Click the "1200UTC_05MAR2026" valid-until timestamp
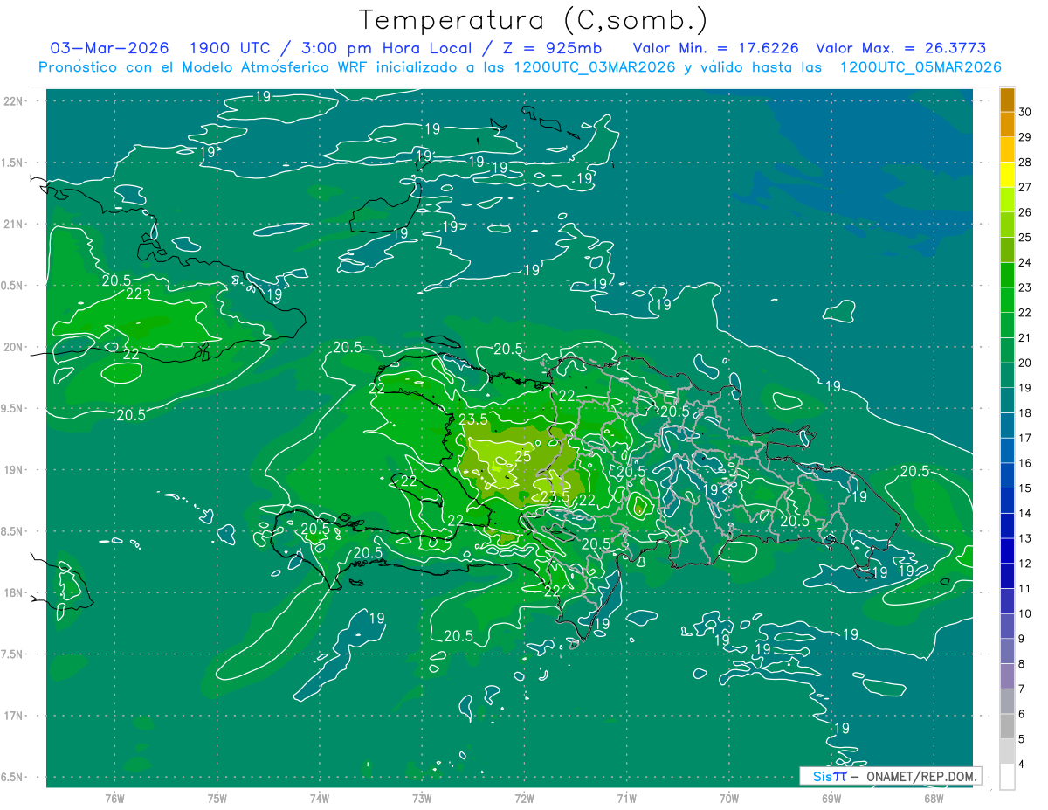1048x810 pixels. point(920,67)
